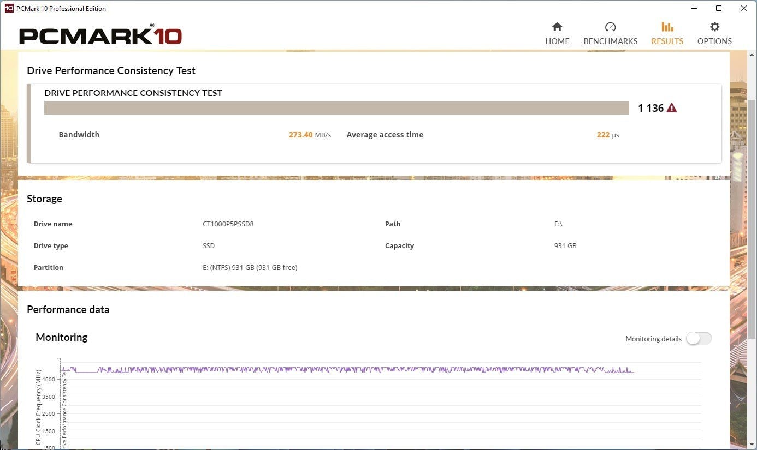757x450 pixels.
Task: Minimize the PCMark 10 window
Action: click(694, 8)
